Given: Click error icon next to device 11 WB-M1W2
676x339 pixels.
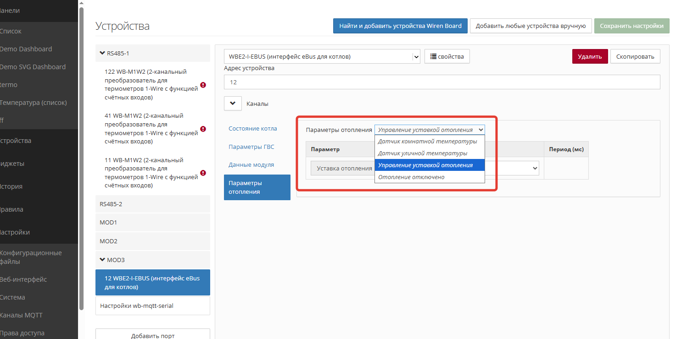Looking at the screenshot, I should 203,173.
